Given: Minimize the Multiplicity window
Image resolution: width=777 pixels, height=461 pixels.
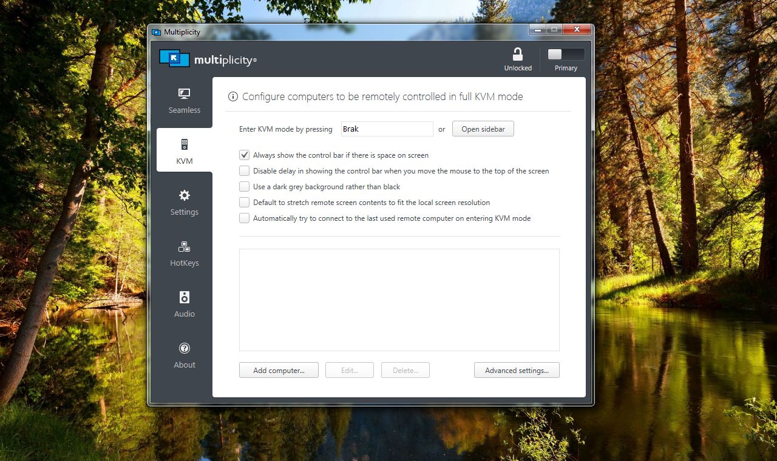Looking at the screenshot, I should tap(537, 29).
